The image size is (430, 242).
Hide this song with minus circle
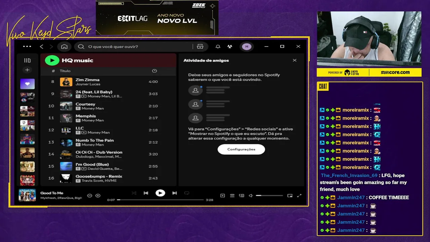tap(89, 195)
